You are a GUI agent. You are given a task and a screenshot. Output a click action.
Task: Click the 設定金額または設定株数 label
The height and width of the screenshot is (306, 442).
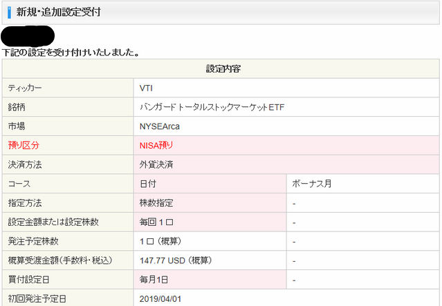click(53, 222)
